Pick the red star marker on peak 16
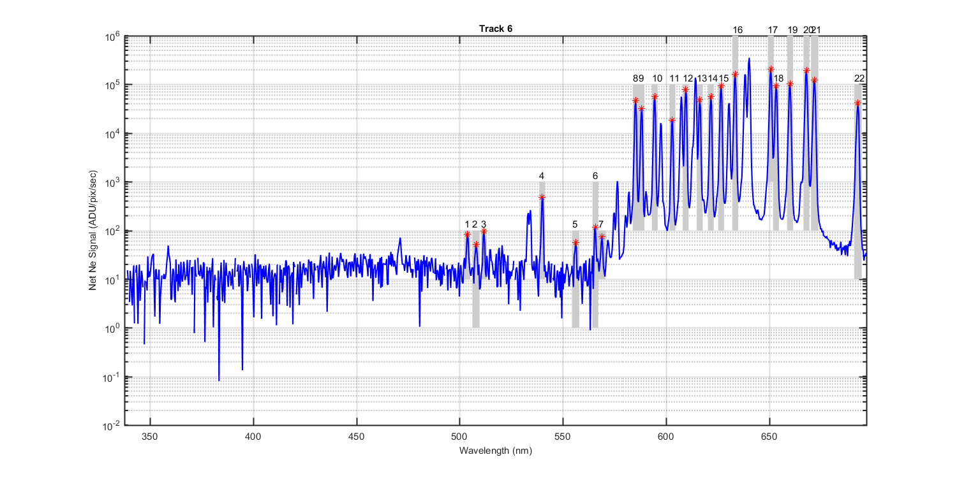 point(735,75)
